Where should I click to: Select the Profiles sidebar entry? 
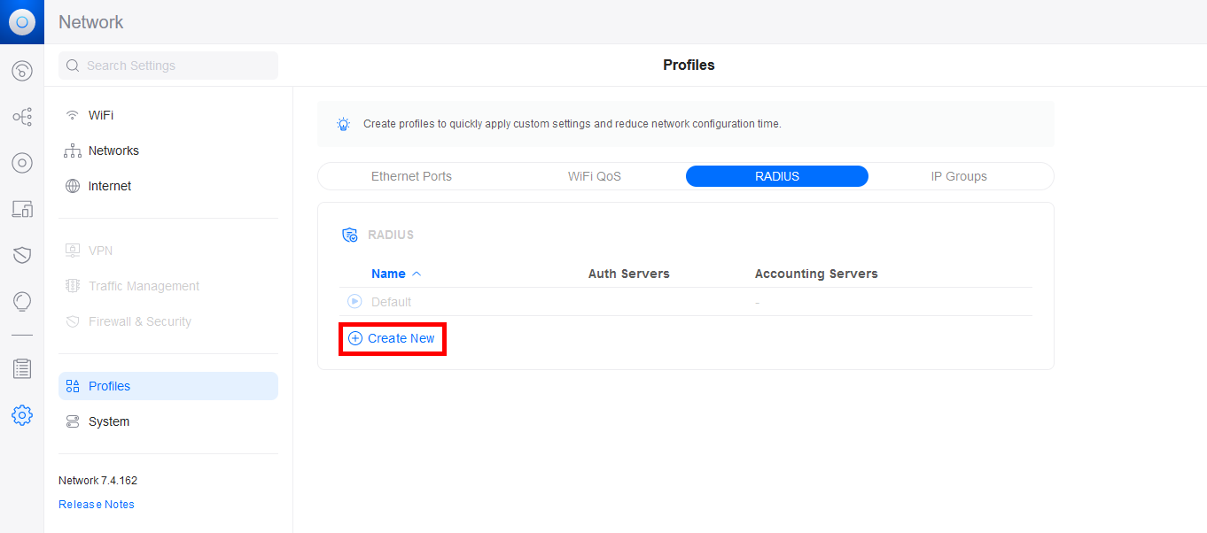pyautogui.click(x=109, y=385)
